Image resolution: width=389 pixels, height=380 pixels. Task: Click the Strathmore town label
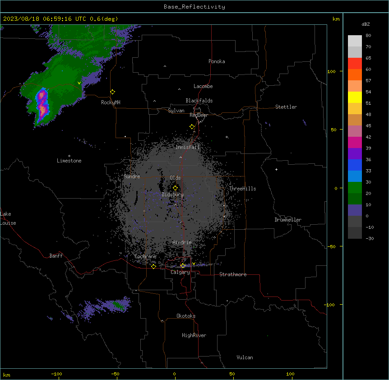click(233, 274)
